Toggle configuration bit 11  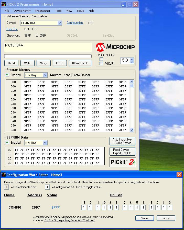[x=98, y=208]
